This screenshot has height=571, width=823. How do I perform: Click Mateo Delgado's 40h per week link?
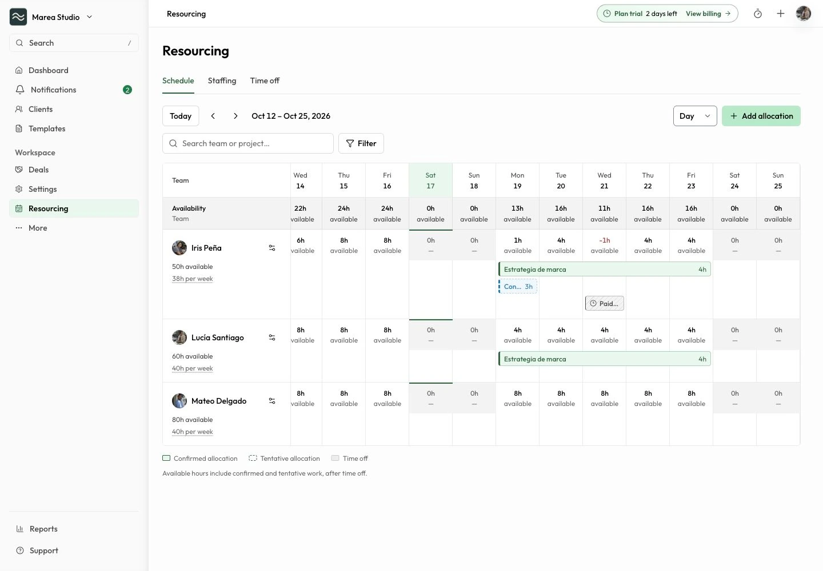click(x=193, y=432)
